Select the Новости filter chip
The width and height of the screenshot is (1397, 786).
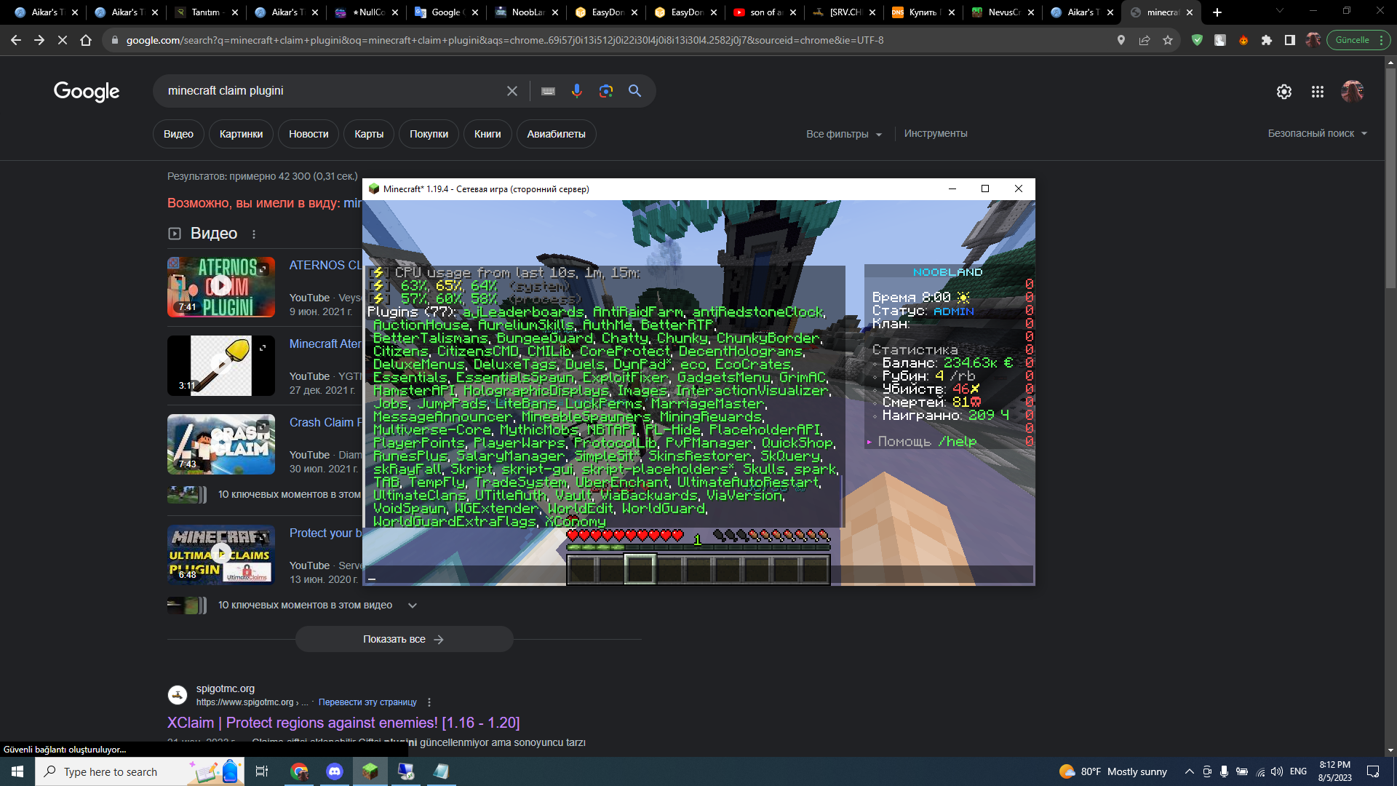pyautogui.click(x=309, y=134)
